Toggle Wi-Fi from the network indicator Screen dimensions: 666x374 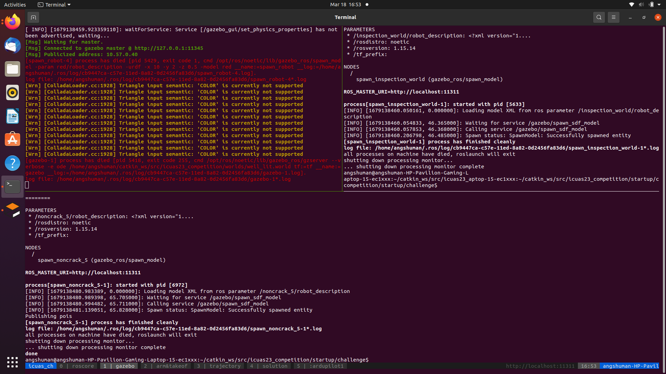631,5
